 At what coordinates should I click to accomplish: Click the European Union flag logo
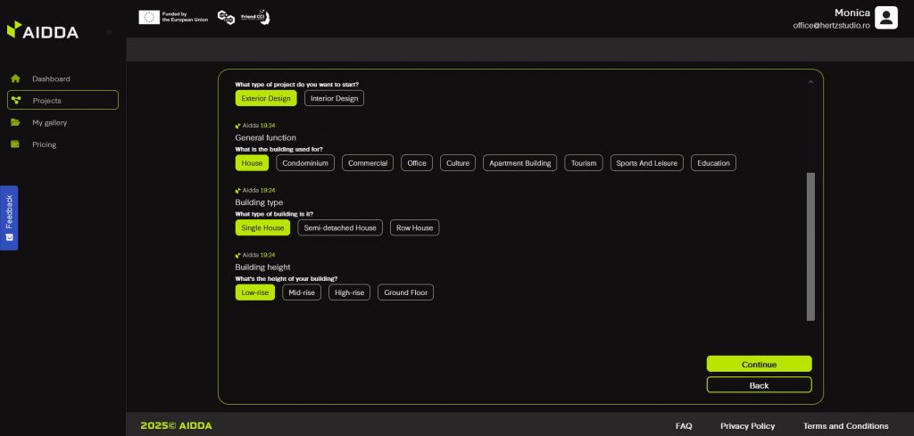tap(148, 17)
